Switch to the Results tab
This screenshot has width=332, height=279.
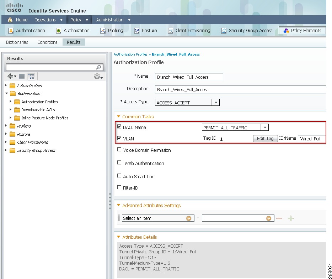[74, 42]
